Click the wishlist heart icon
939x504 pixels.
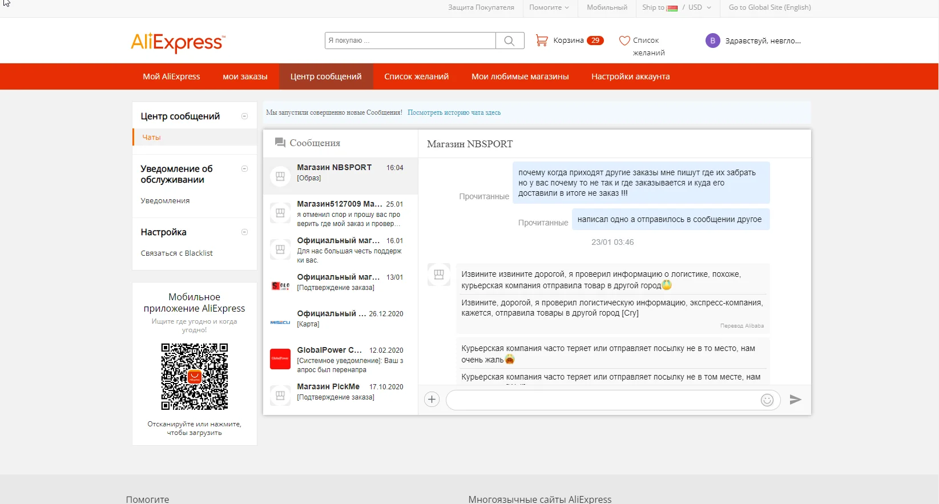(624, 41)
